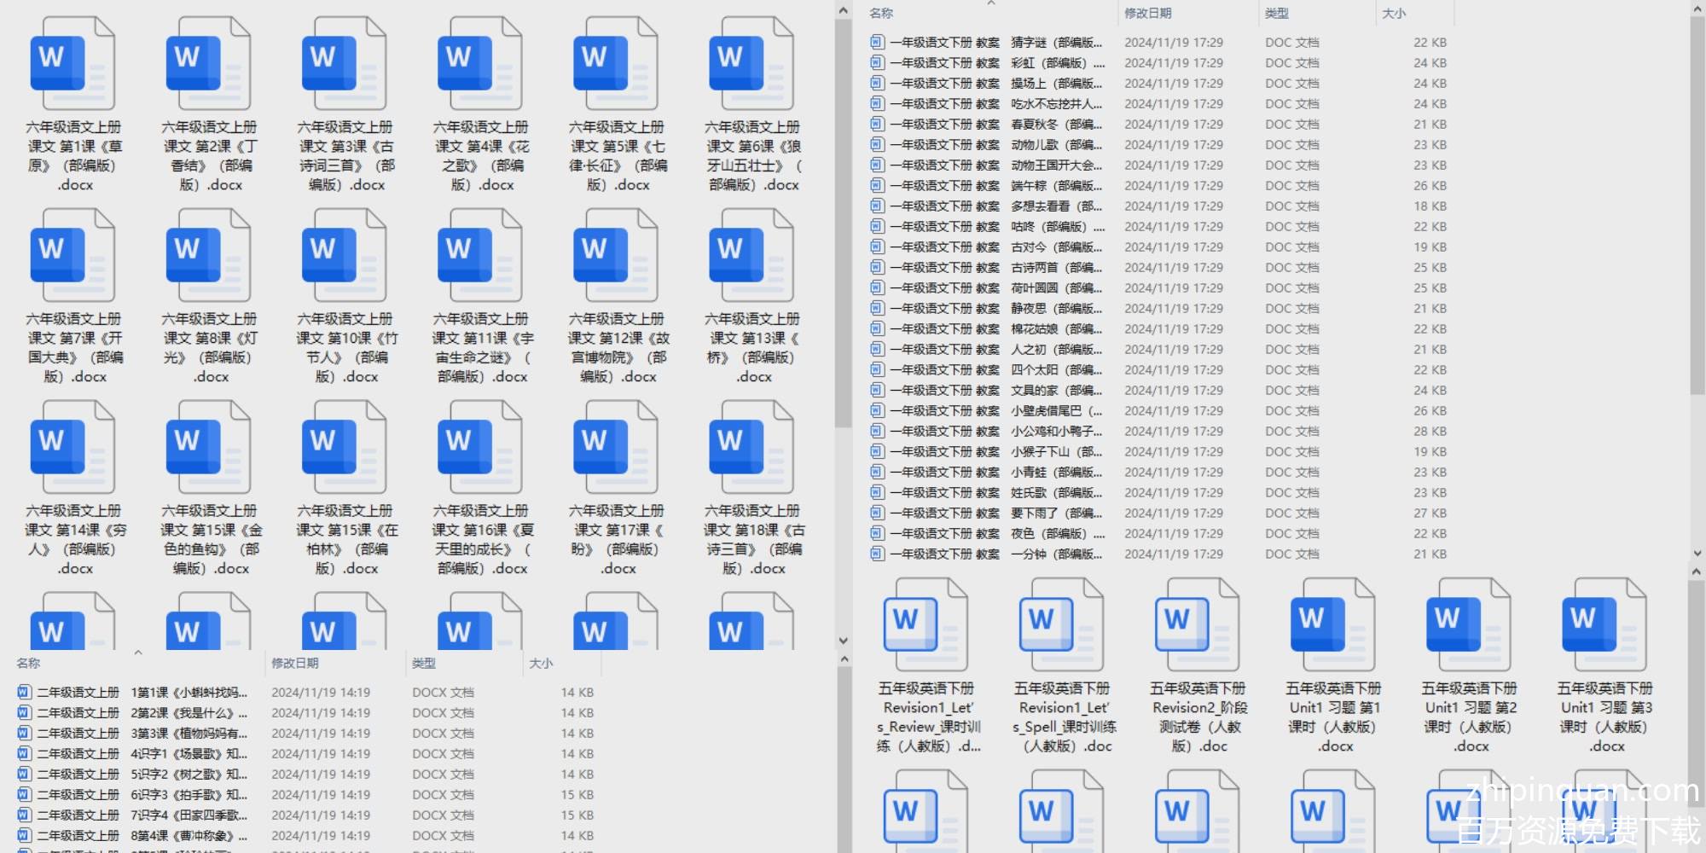Click the scroll-up arrow of the 六年级语文上册 pane
This screenshot has width=1706, height=853.
tap(843, 11)
